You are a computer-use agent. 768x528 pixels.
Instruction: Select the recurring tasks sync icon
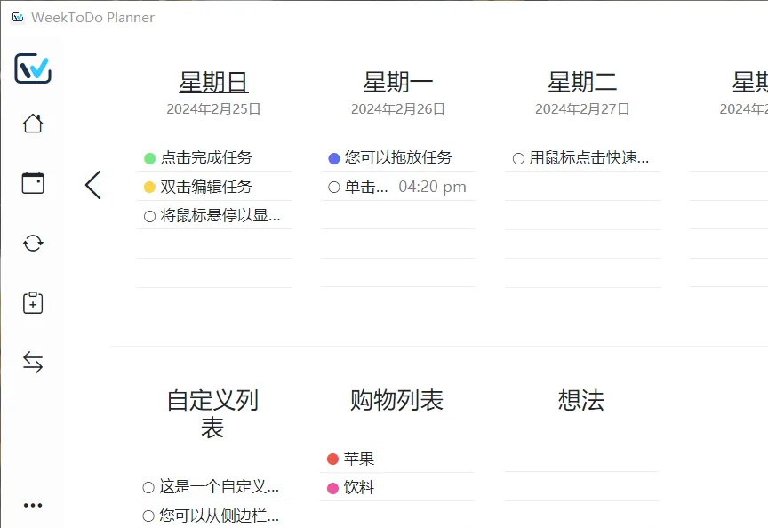point(33,243)
